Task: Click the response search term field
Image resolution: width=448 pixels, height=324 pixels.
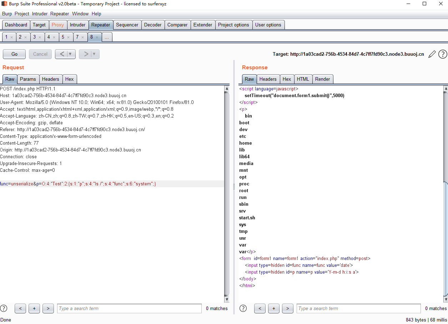Action: (359, 308)
